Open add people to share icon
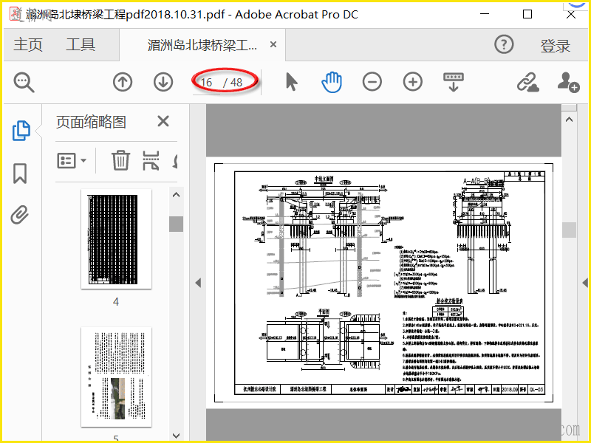 [568, 82]
